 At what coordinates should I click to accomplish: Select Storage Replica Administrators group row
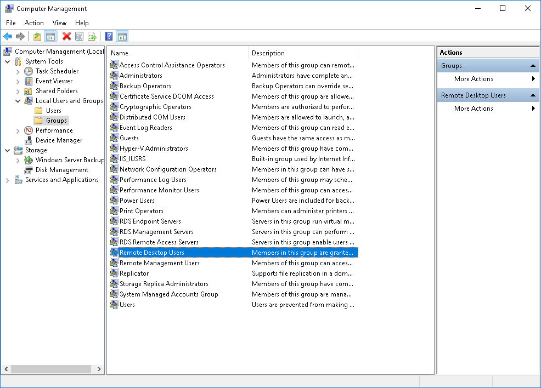click(x=234, y=283)
